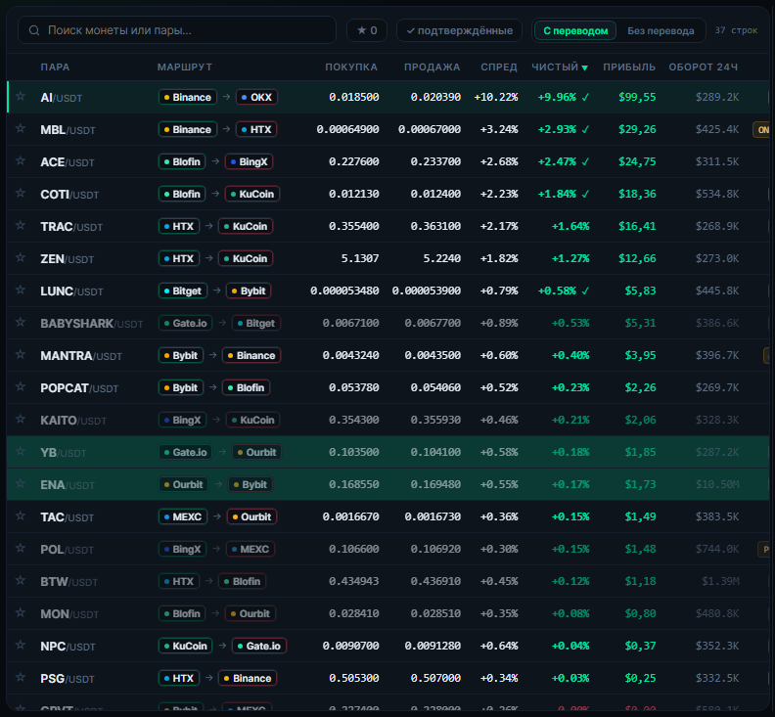
Task: Favorite the MBL/USDT row star
Action: tap(21, 129)
